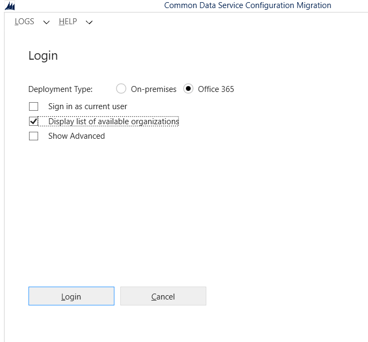Click the Deployment Type label
The height and width of the screenshot is (342, 368).
point(60,89)
